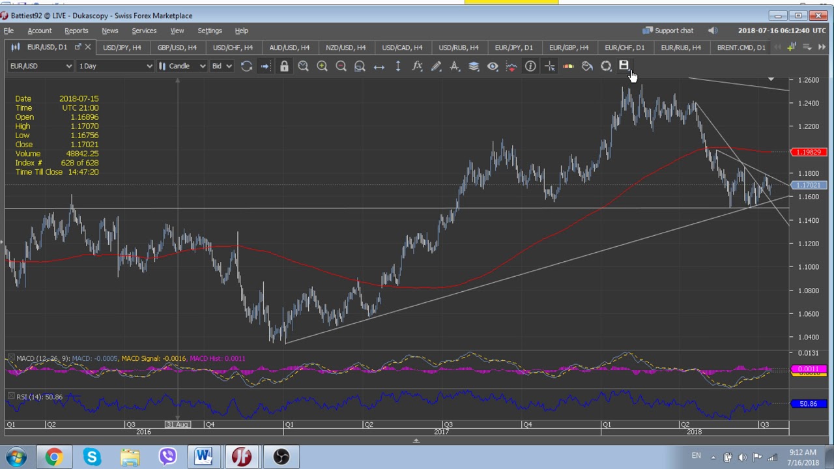Switch to the EUR/GBP, H4 tab
Viewport: 834px width, 469px height.
point(569,48)
